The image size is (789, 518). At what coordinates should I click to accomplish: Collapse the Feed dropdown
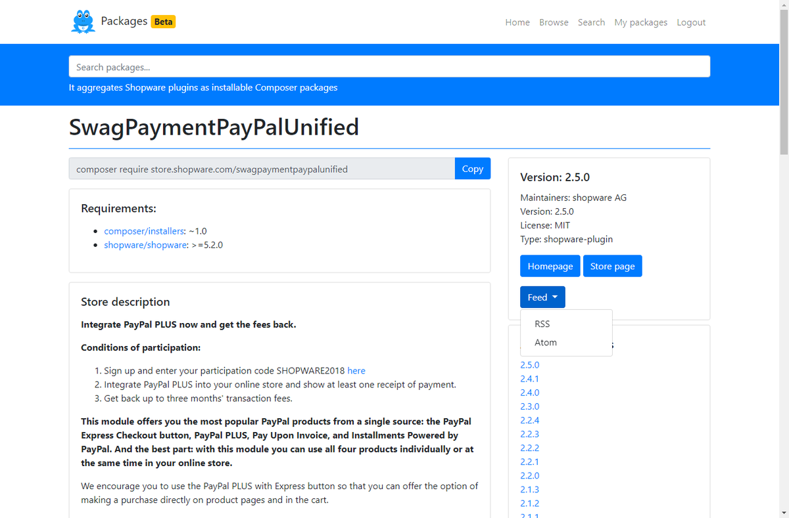click(542, 297)
